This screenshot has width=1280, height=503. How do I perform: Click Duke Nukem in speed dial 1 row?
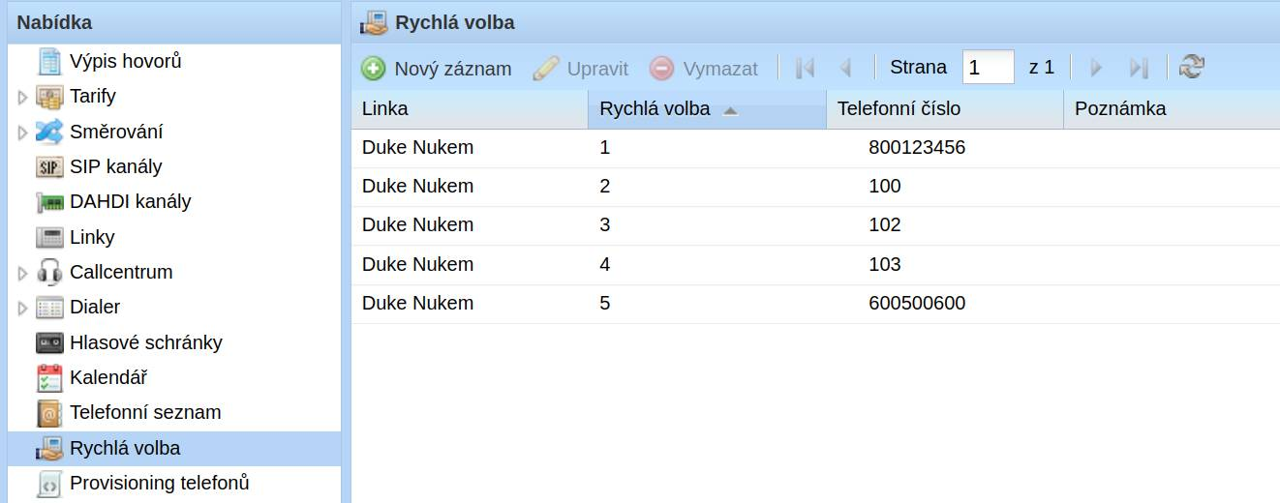coord(417,148)
